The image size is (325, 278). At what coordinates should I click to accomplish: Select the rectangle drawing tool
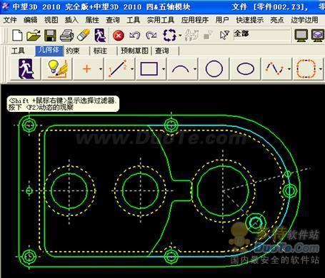(x=149, y=69)
